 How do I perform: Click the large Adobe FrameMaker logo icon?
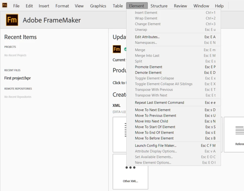coord(12,20)
